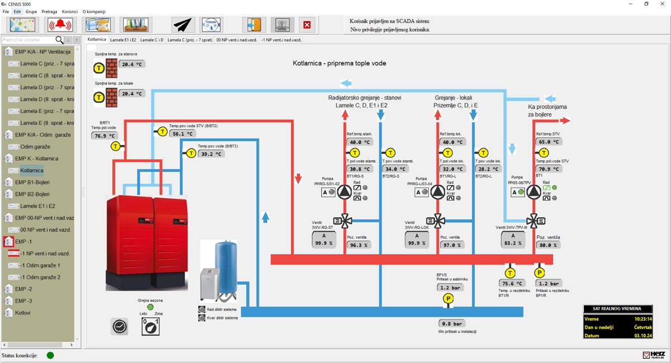The height and width of the screenshot is (363, 671).
Task: Select -1 Odim.garaže 1 in tree
Action: (x=40, y=265)
